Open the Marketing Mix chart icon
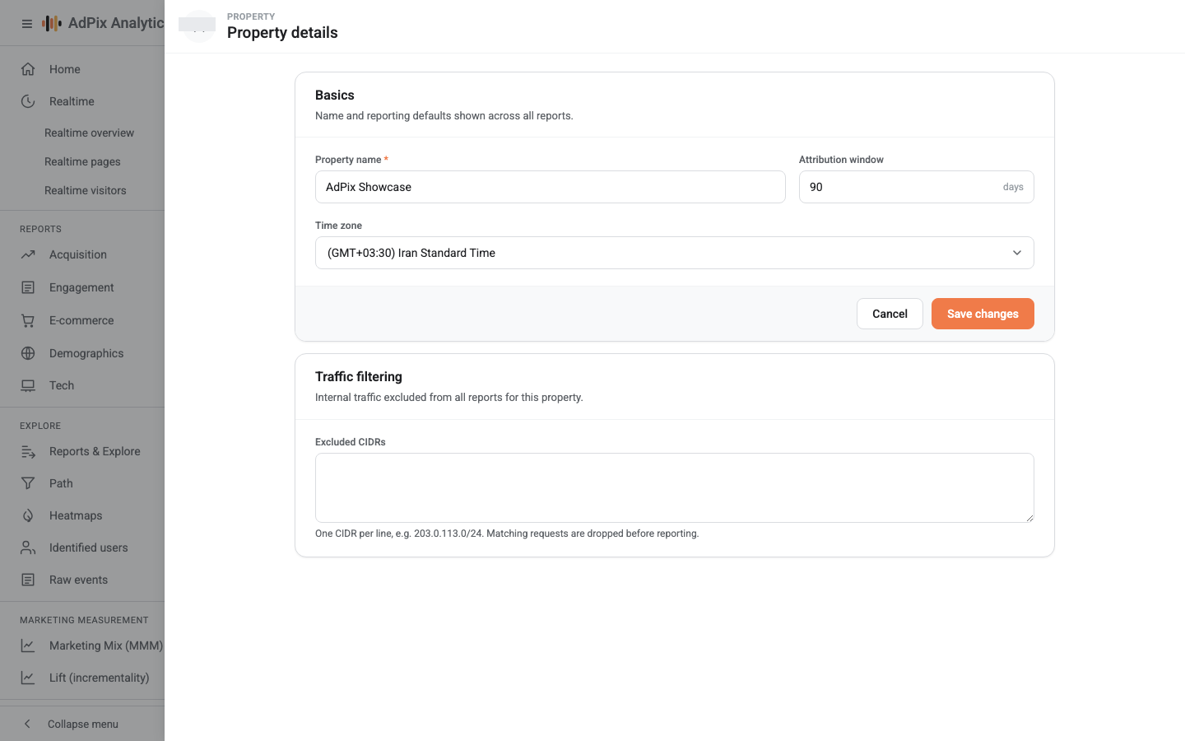 [x=28, y=645]
